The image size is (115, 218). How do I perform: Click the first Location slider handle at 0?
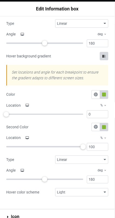coord(6,114)
